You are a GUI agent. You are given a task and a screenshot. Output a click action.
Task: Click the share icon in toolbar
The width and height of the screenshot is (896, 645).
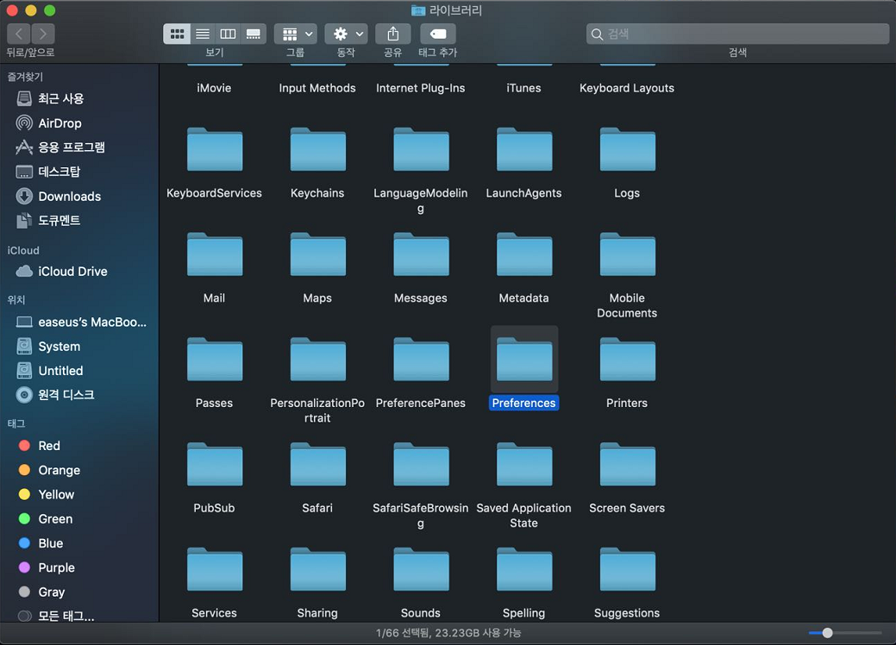[393, 34]
